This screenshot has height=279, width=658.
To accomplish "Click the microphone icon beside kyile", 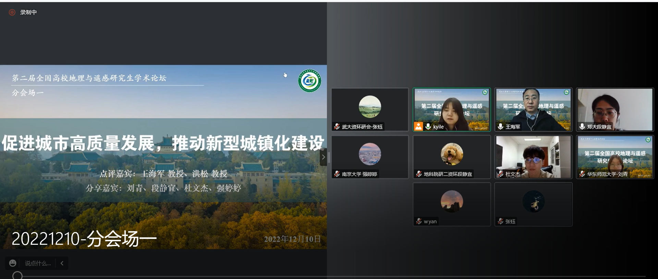I will (428, 127).
